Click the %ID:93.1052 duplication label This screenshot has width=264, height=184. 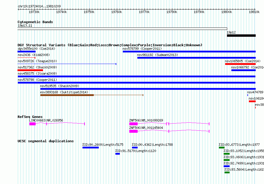tap(244, 151)
